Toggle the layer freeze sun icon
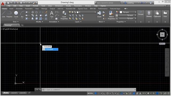Screen dimensions: 171x96 click(72, 12)
